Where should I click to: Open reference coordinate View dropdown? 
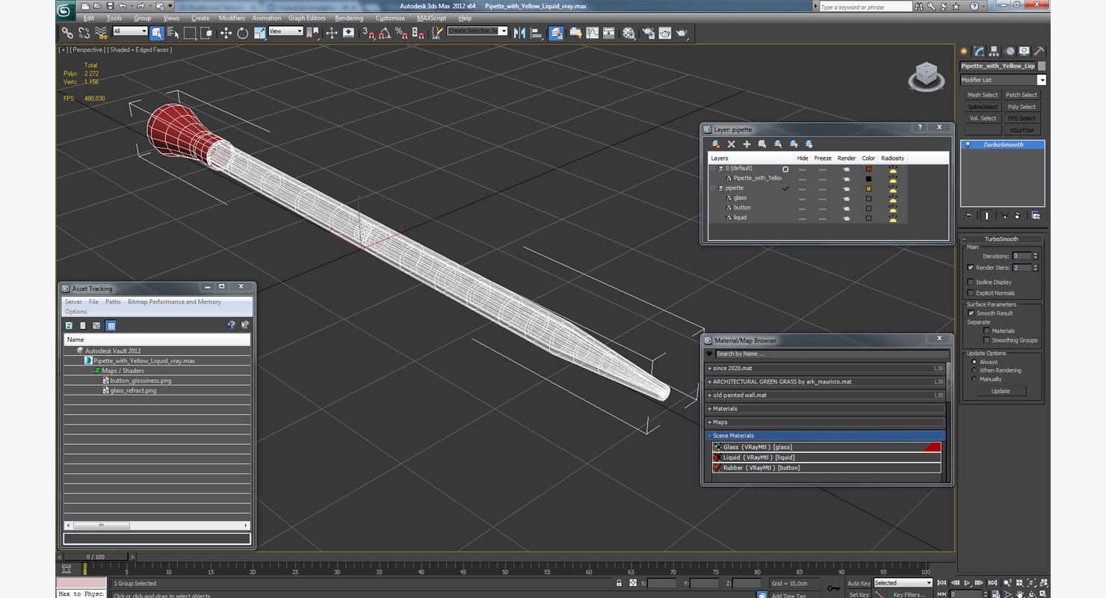[x=285, y=31]
